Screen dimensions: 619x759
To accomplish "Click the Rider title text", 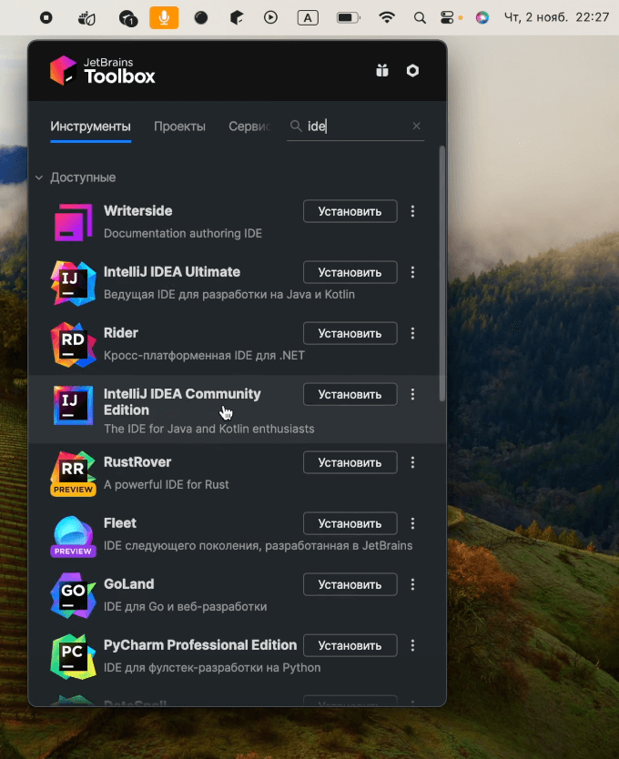I will pos(120,332).
